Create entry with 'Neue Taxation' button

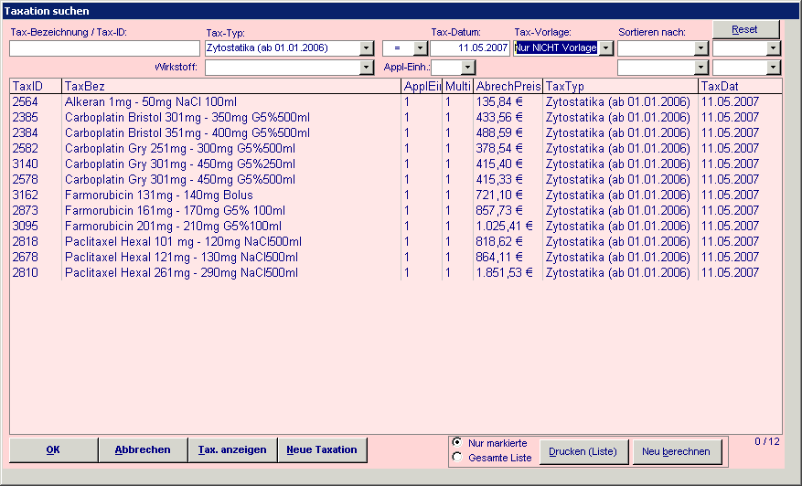tap(322, 449)
